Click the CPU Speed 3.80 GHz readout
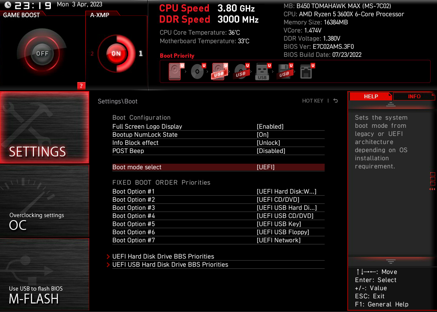Viewport: 437px width, 312px height. (207, 9)
